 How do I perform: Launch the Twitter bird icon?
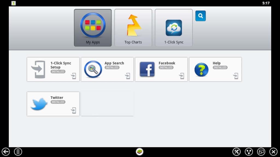click(39, 104)
